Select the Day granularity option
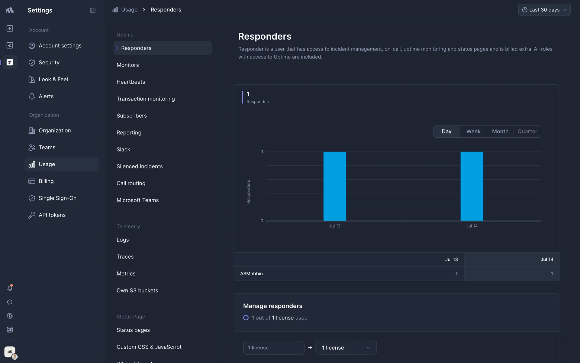580x363 pixels. (x=446, y=132)
